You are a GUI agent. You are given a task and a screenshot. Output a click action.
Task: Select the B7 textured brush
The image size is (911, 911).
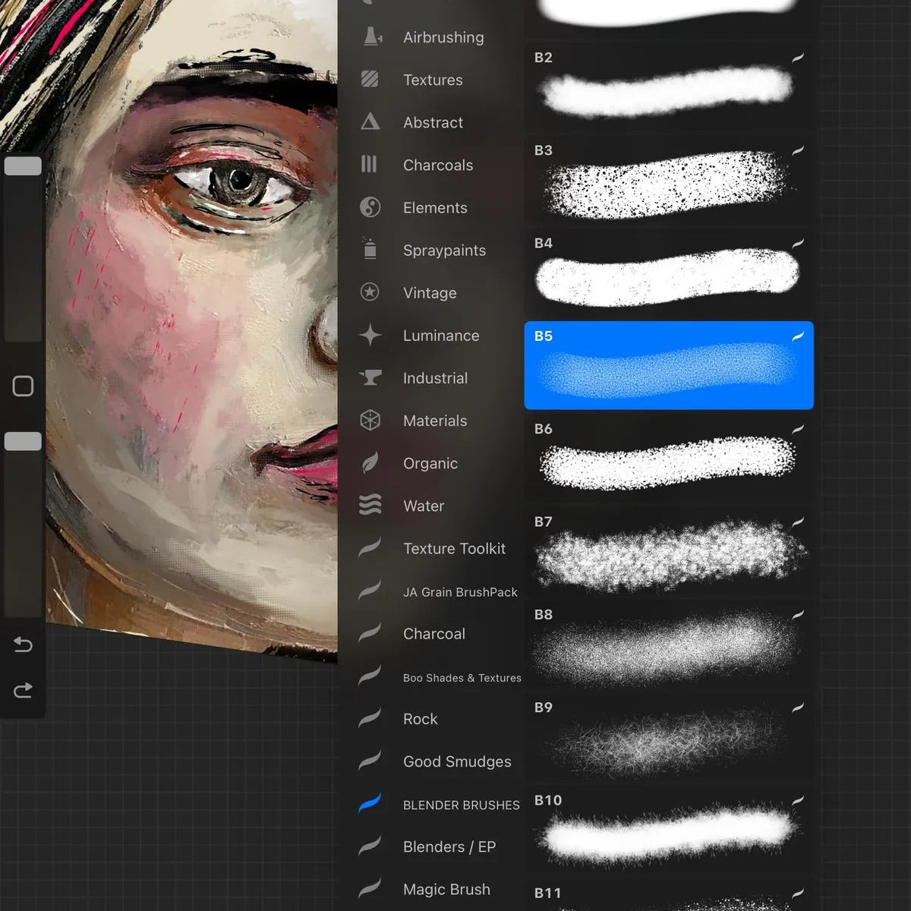(x=668, y=553)
